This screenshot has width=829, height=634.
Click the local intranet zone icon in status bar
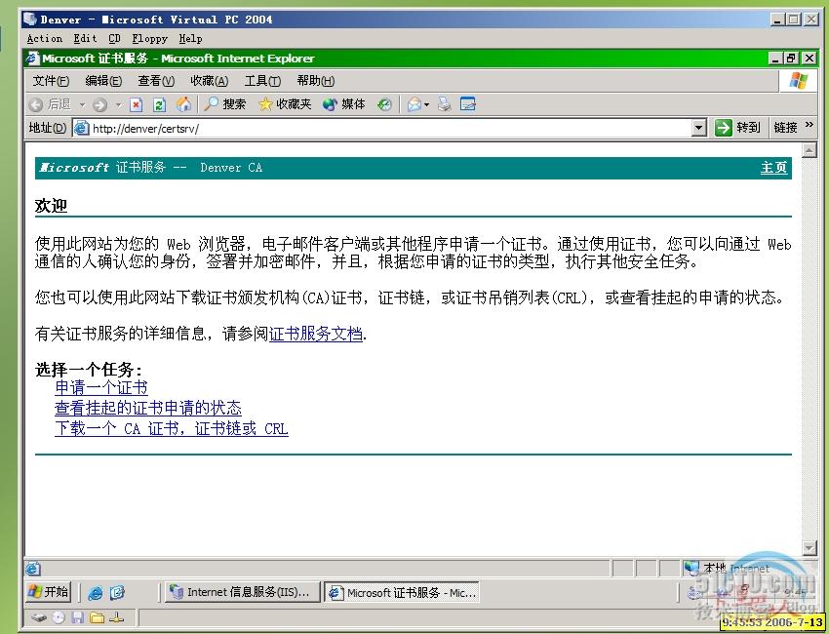point(691,568)
